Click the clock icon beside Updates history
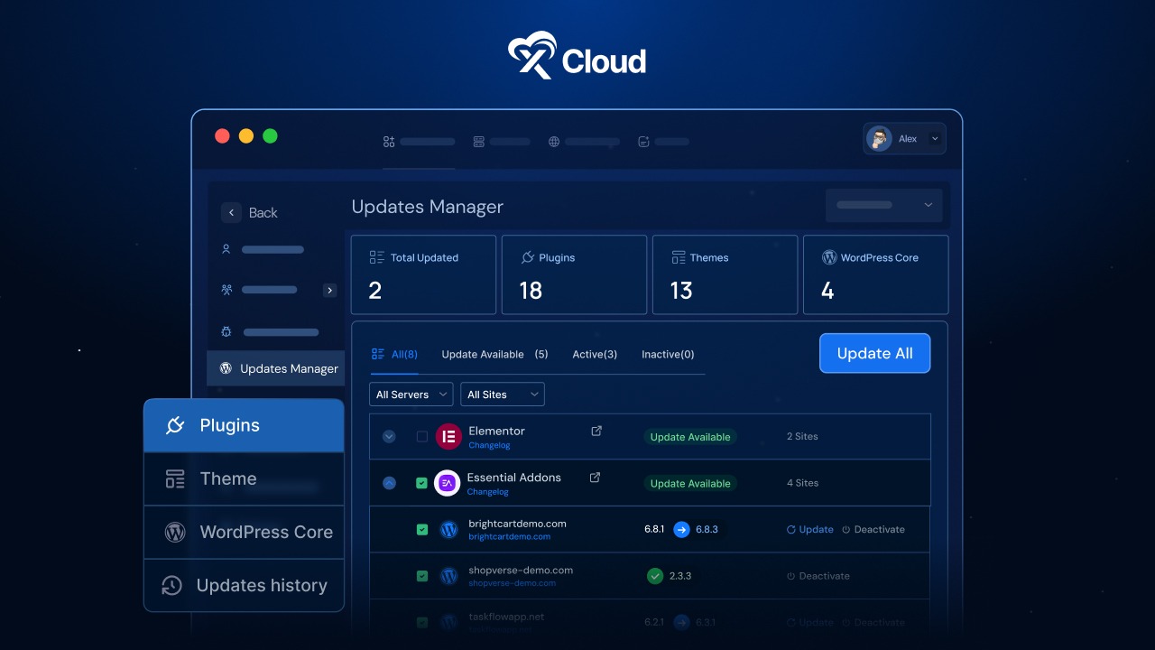Screen dimensions: 1155x650 click(171, 586)
